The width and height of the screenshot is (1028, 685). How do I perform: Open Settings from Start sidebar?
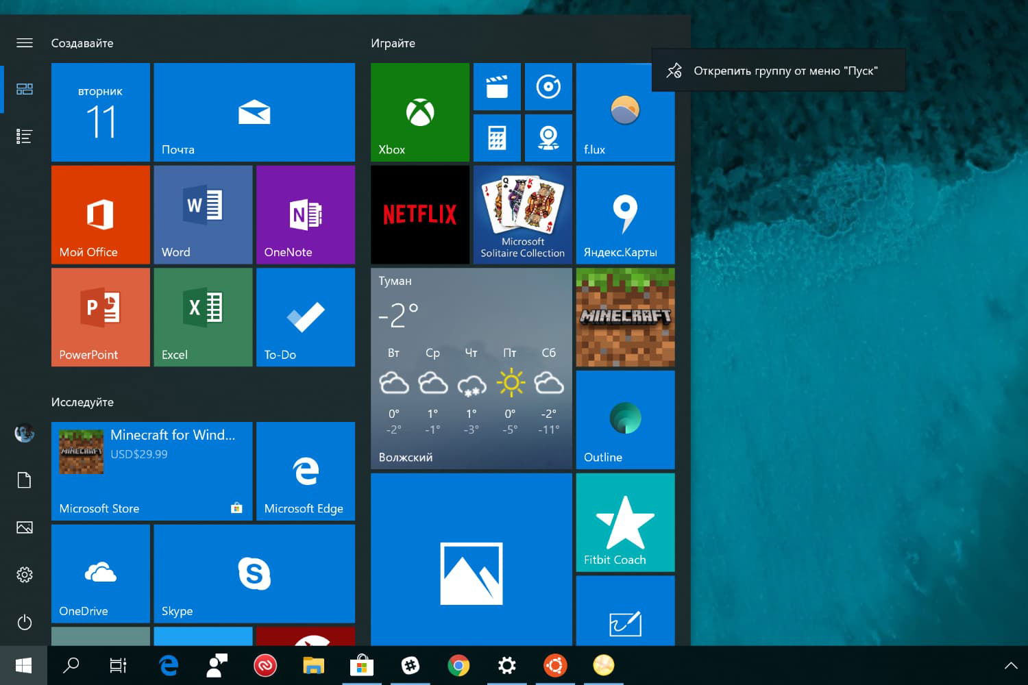click(25, 575)
